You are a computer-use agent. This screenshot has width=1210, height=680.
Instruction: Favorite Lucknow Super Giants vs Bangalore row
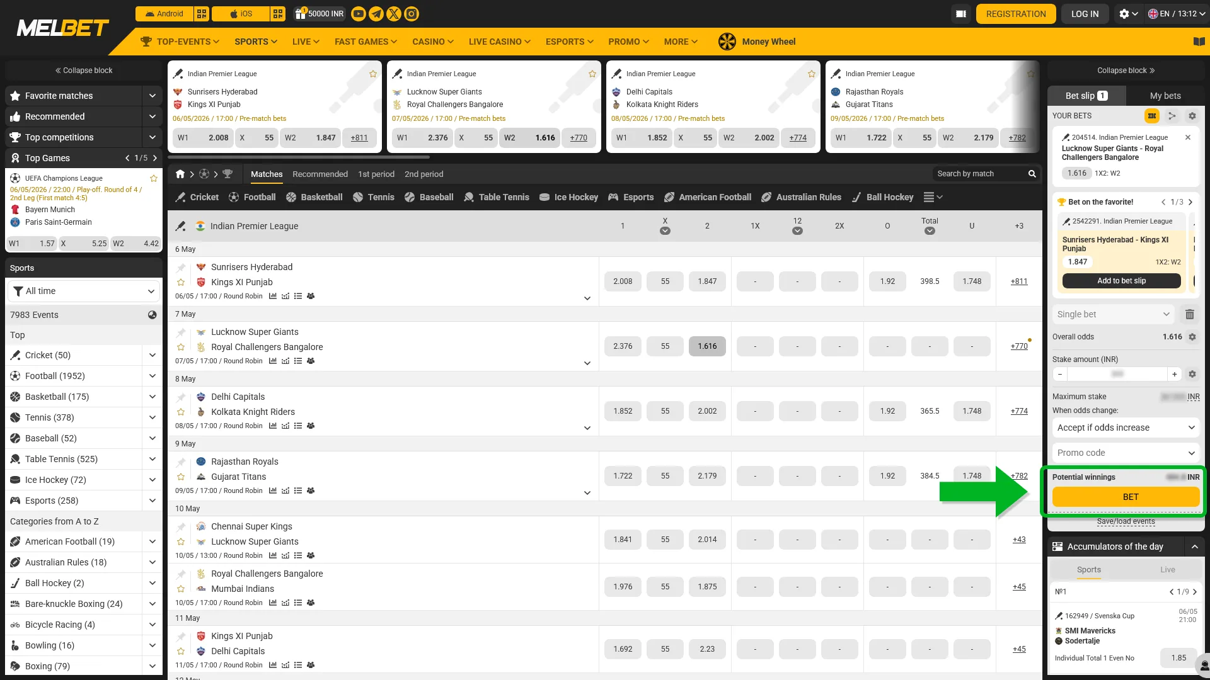tap(181, 348)
